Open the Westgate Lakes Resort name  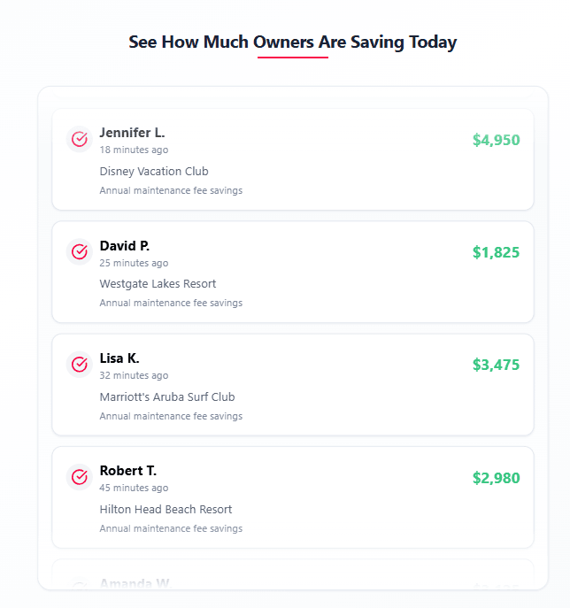(158, 283)
